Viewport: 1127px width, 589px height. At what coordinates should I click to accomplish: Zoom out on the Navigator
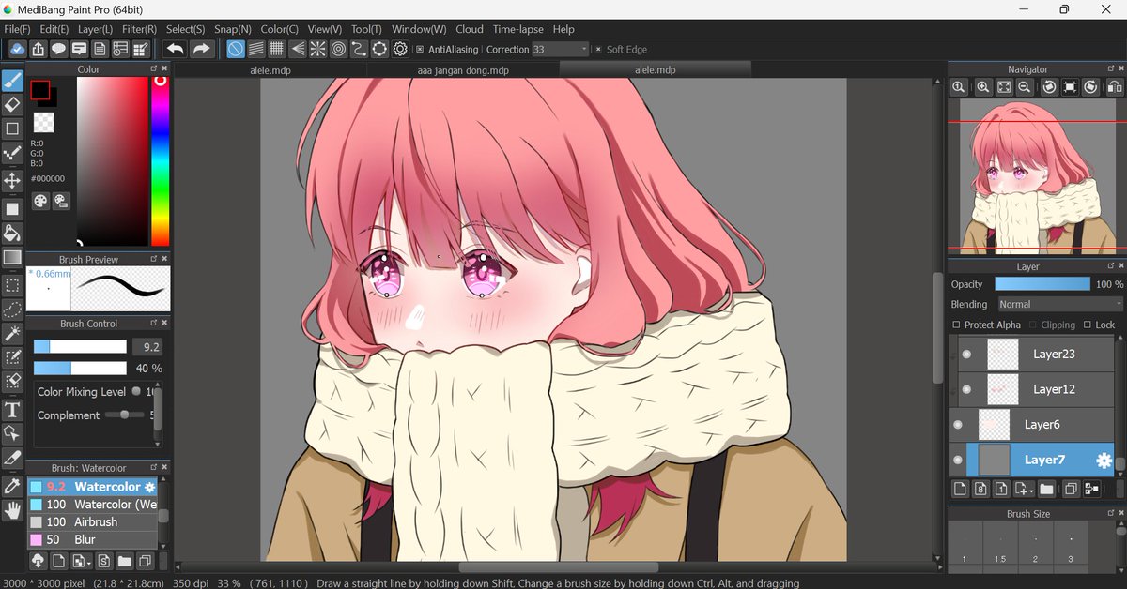click(x=1026, y=86)
